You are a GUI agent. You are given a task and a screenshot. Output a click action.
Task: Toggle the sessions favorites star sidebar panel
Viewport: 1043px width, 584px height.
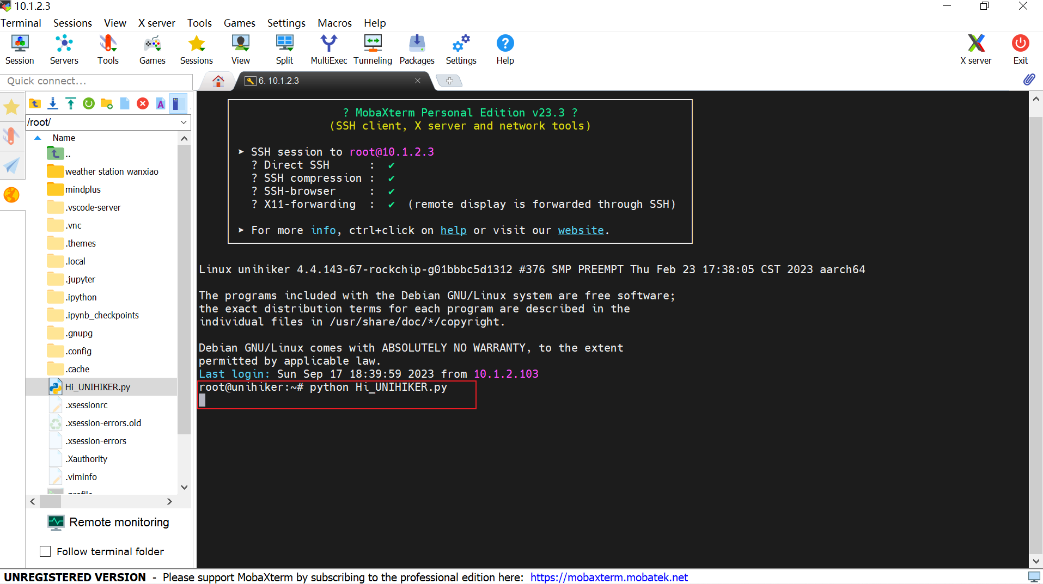pyautogui.click(x=11, y=107)
